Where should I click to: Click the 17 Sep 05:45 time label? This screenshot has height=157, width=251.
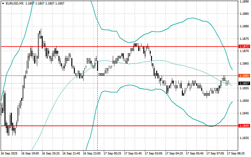coord(194,153)
